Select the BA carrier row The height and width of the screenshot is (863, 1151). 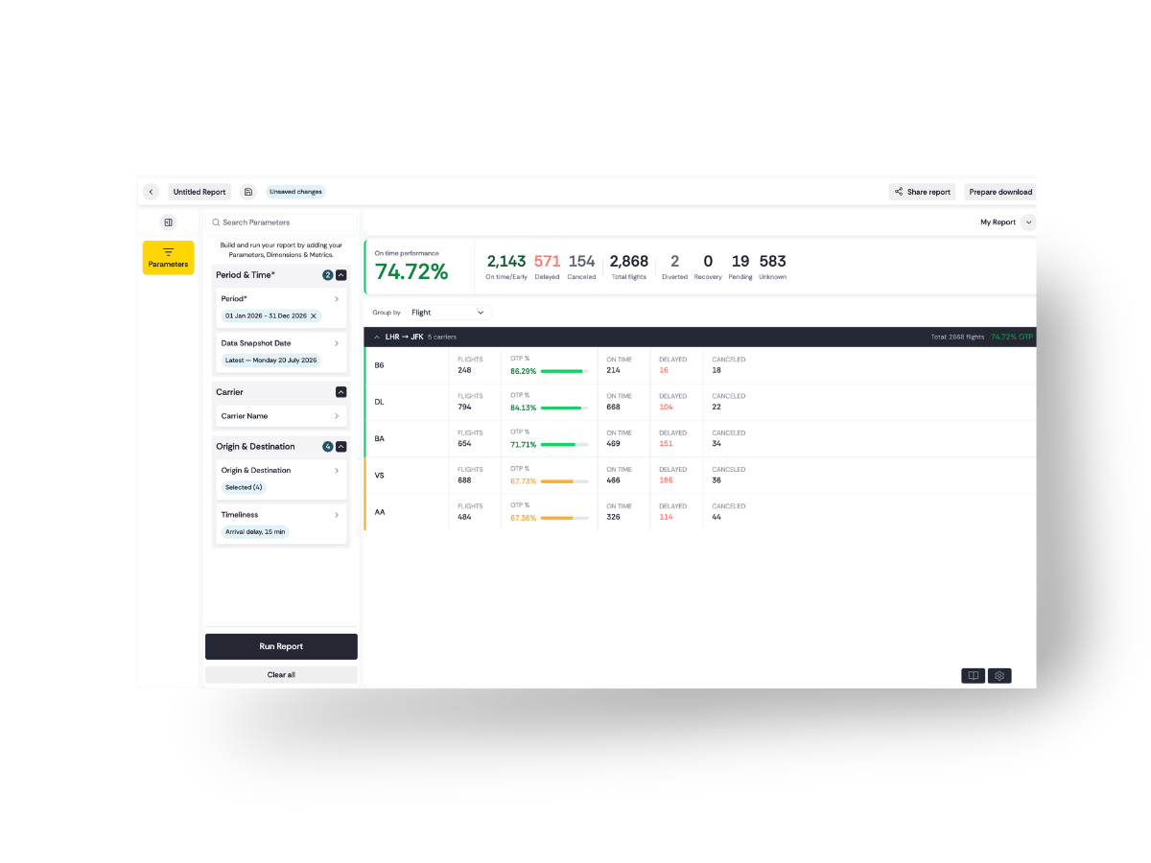coord(700,439)
